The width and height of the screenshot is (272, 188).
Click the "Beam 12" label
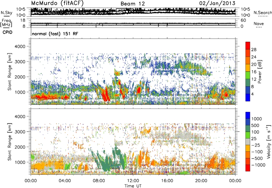133,4
